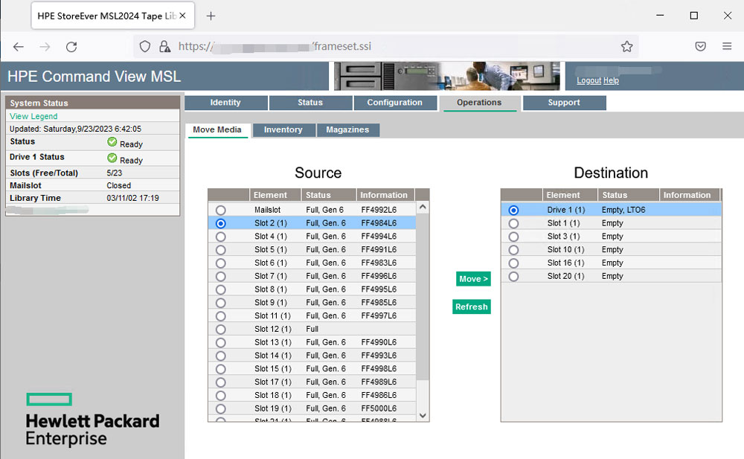The image size is (744, 459).
Task: Open the Help link
Action: 611,80
